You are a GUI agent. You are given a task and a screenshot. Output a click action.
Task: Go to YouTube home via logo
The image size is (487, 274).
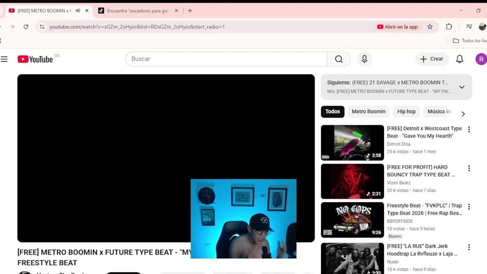pos(35,59)
